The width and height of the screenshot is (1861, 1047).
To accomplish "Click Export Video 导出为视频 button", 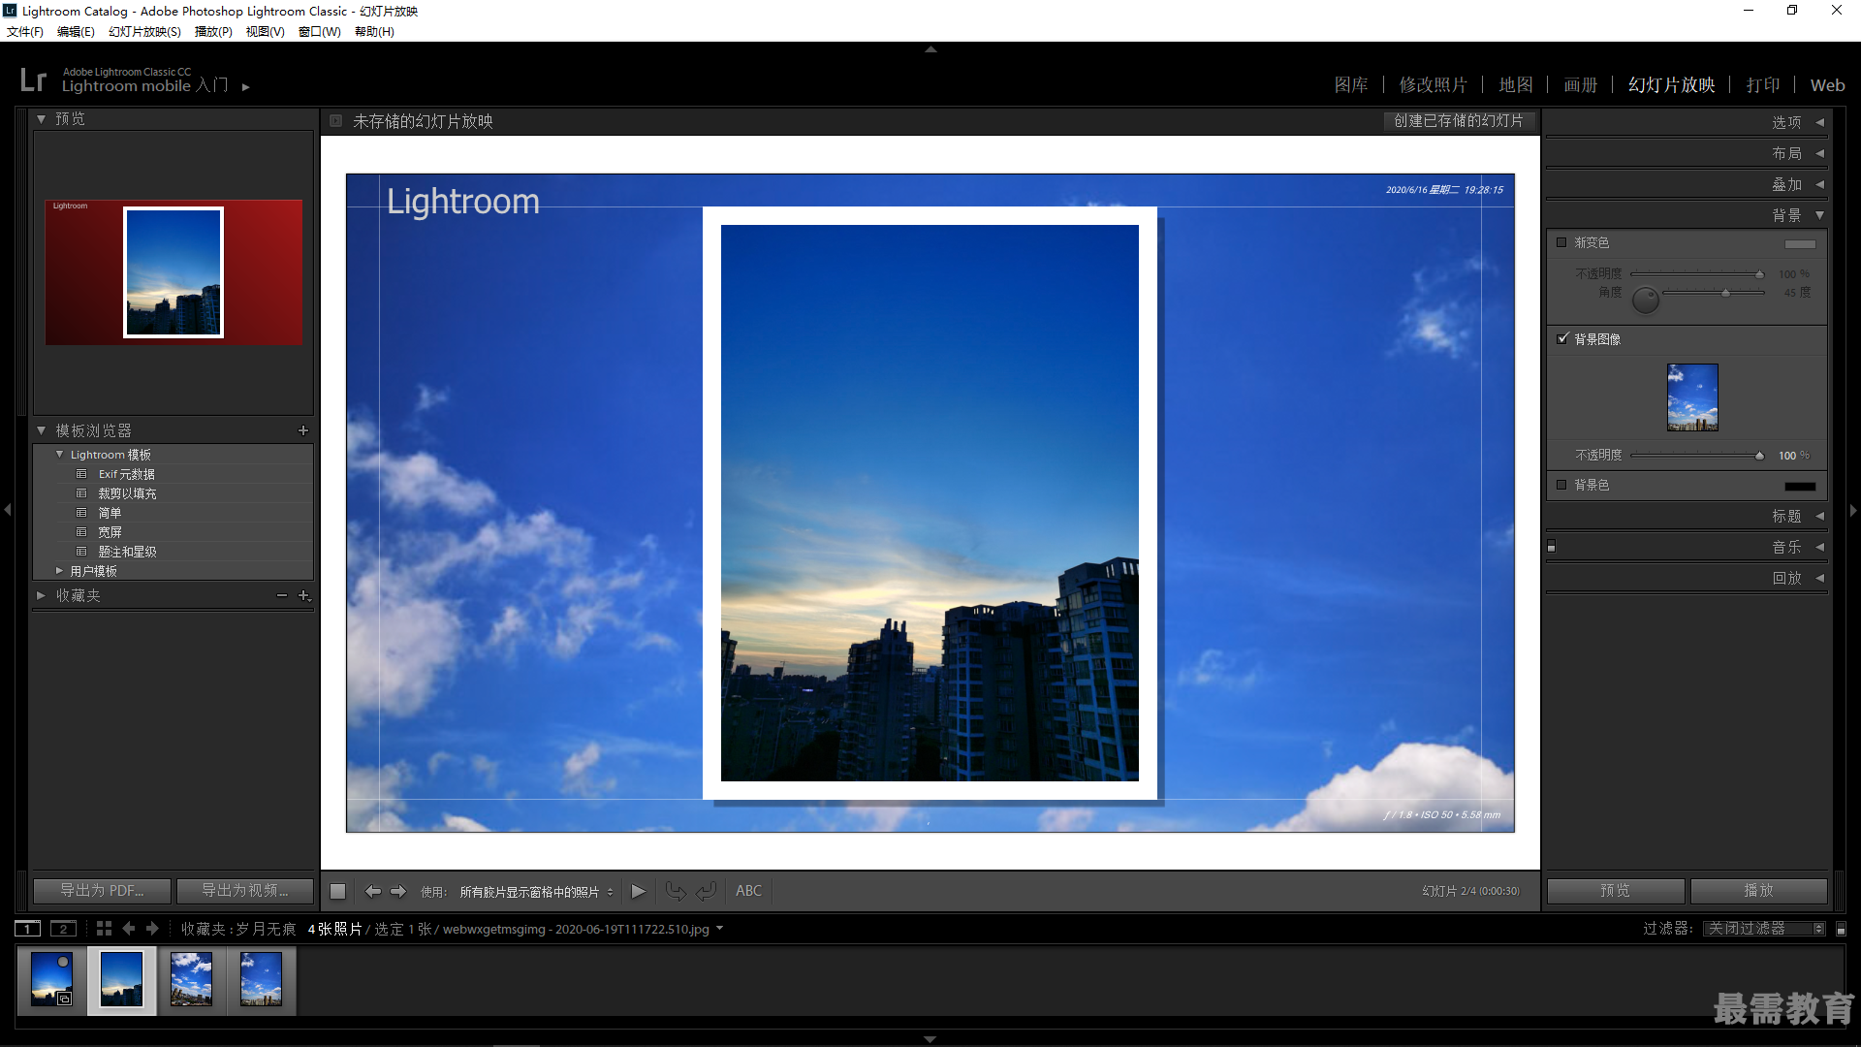I will (x=245, y=891).
